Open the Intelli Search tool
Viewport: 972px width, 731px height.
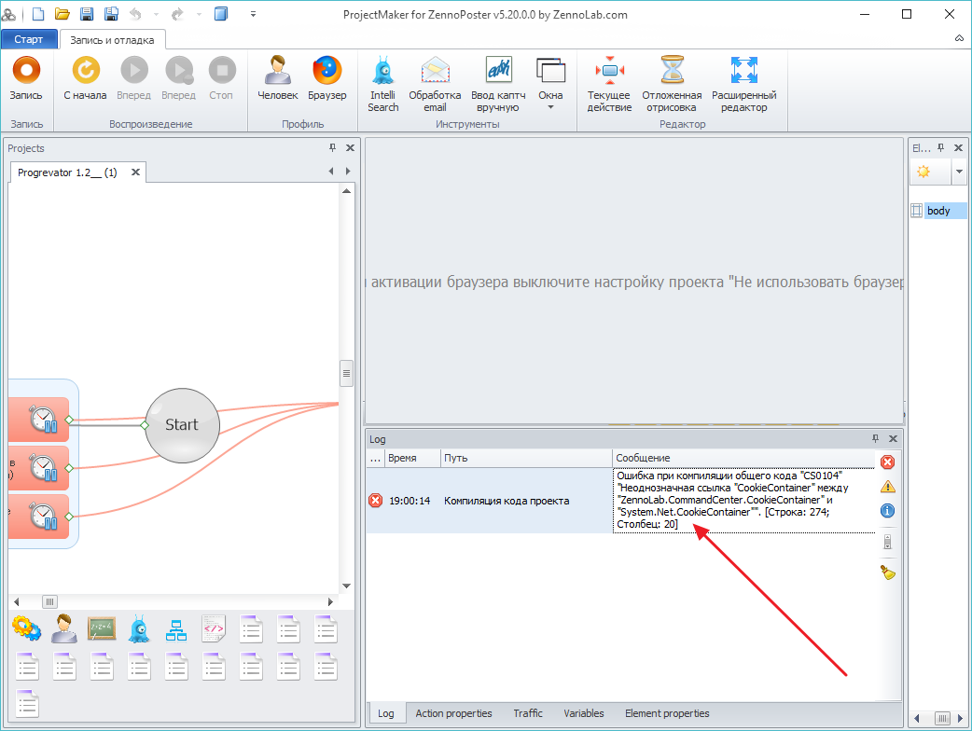(x=382, y=71)
